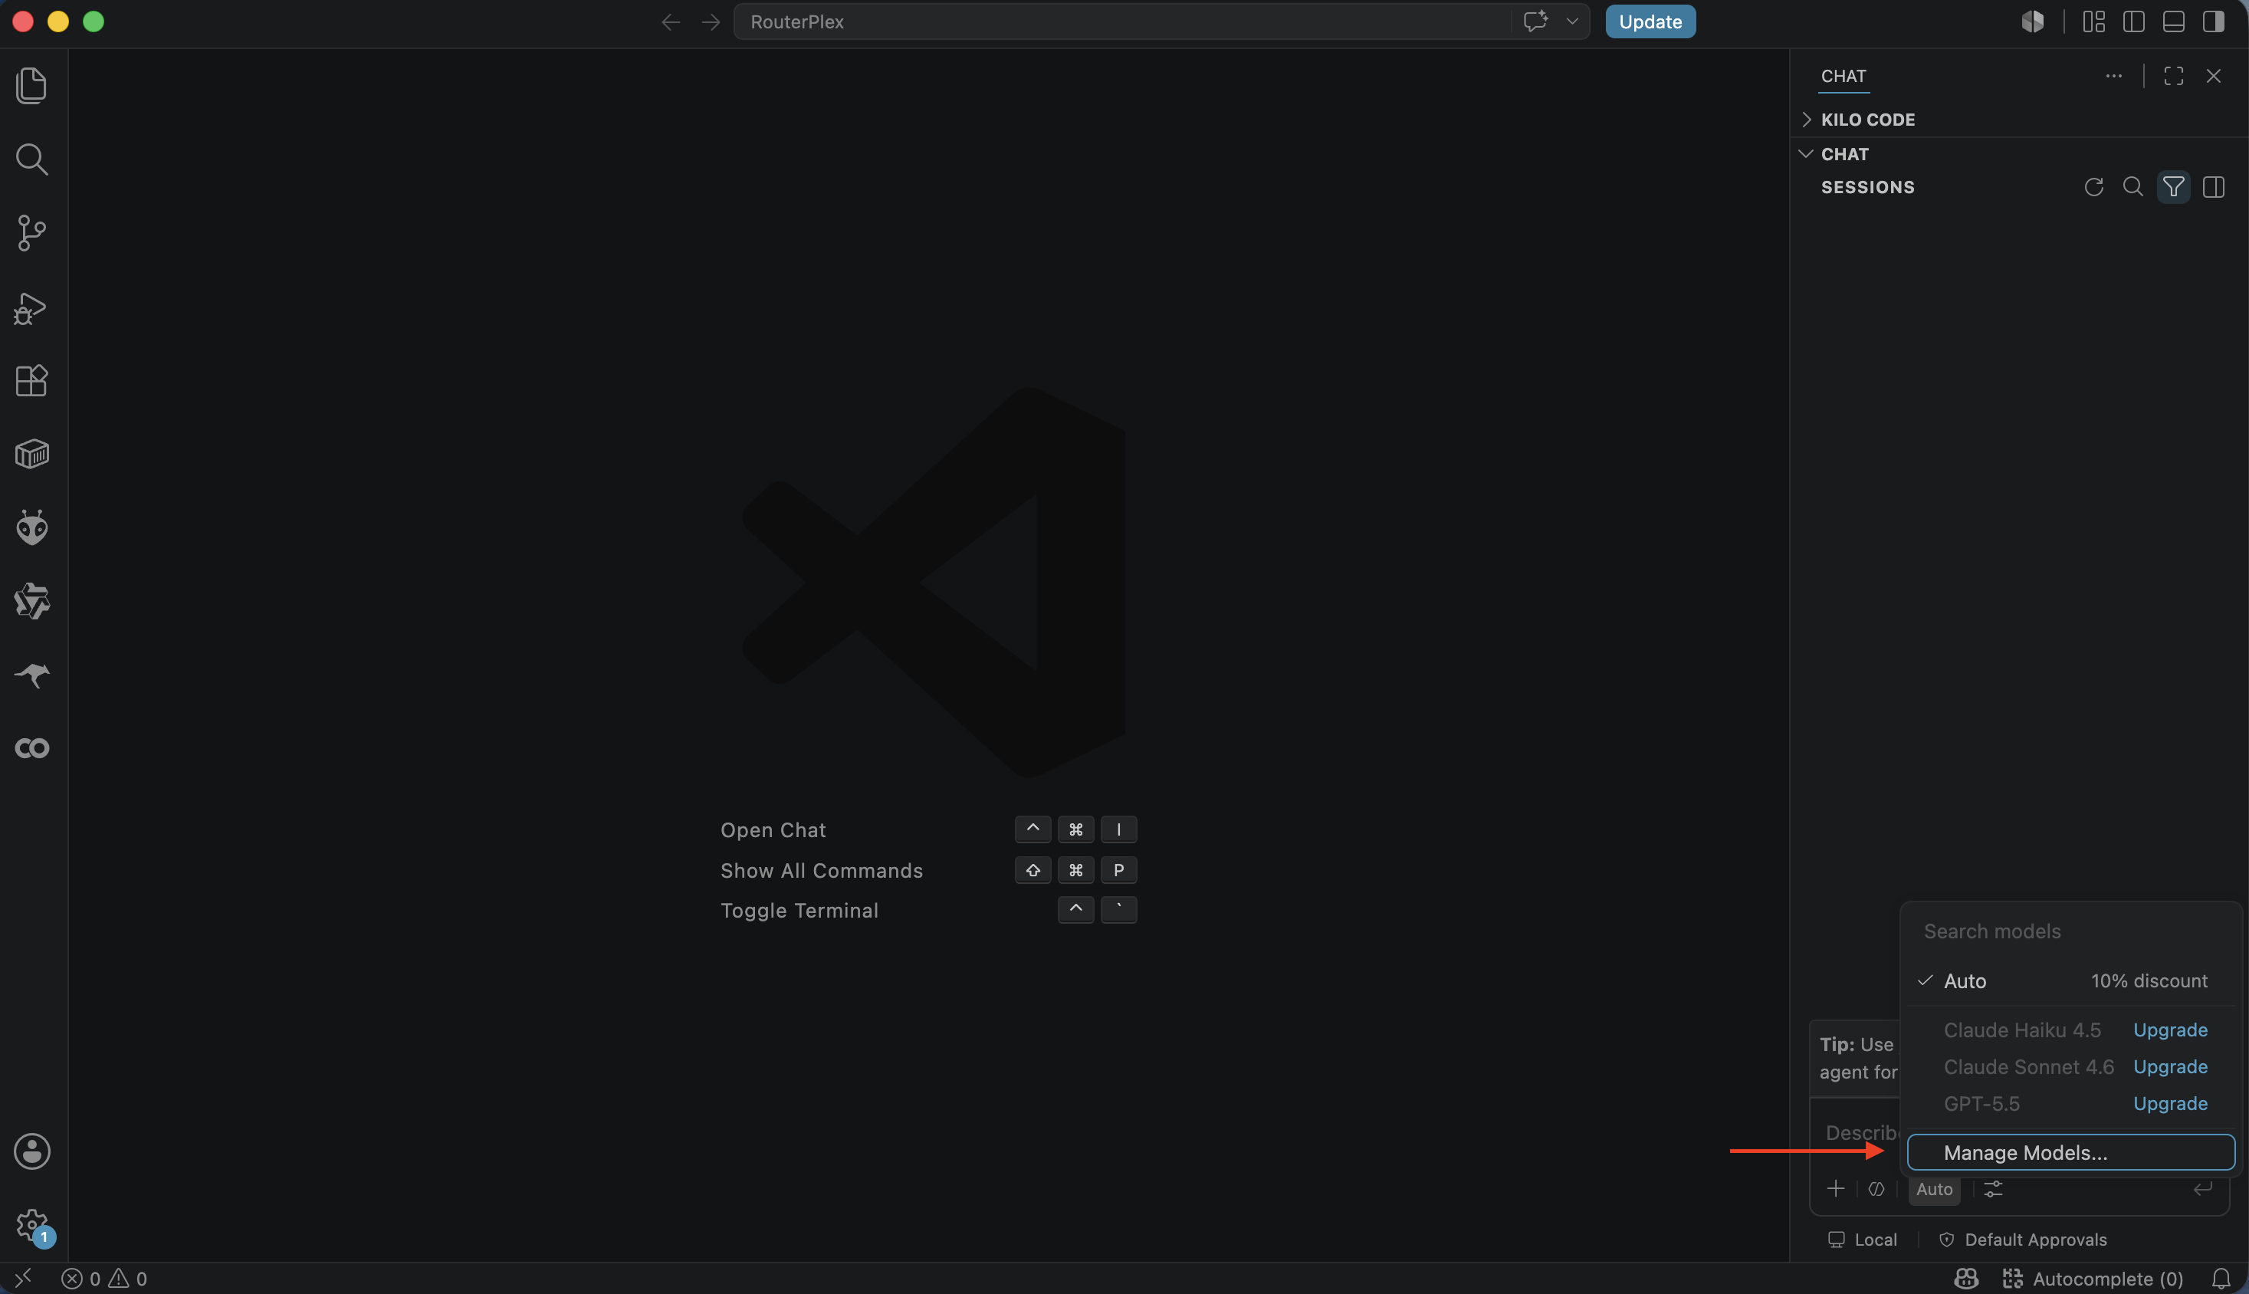Open chat tools configuration sliders icon
This screenshot has width=2249, height=1294.
point(1993,1188)
